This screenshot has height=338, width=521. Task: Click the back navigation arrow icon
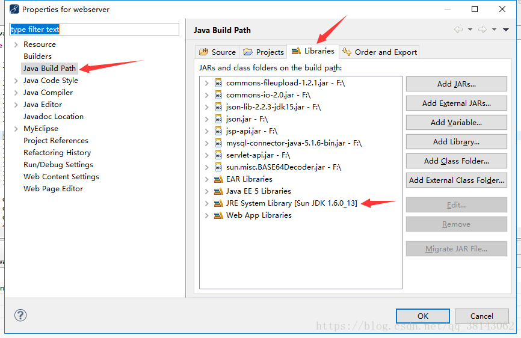[x=458, y=29]
